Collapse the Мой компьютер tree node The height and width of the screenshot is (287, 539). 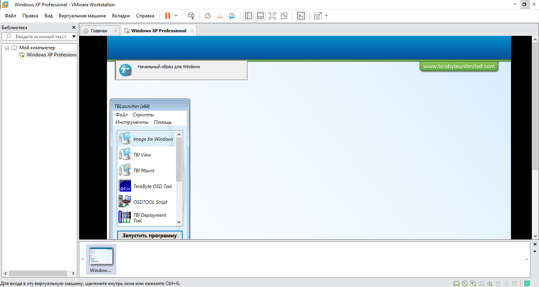tap(7, 48)
